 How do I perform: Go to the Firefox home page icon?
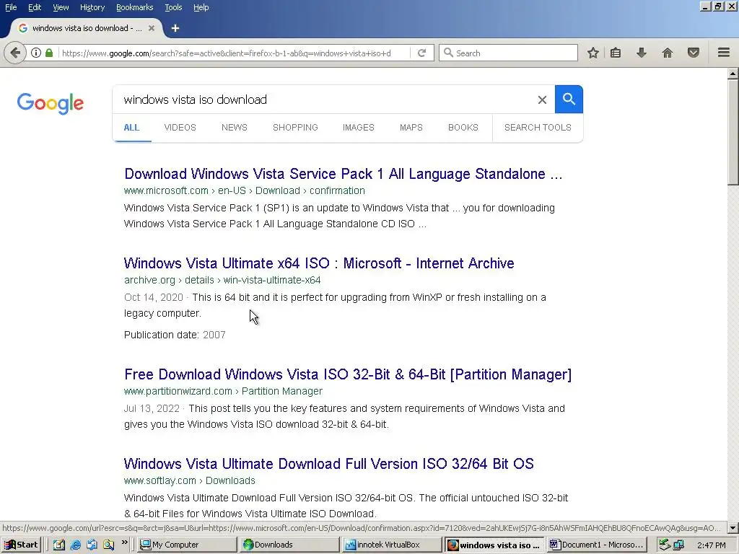668,53
